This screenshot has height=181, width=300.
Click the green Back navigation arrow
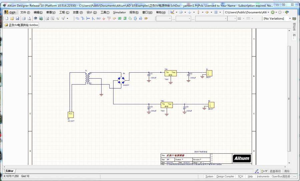[x=273, y=12]
